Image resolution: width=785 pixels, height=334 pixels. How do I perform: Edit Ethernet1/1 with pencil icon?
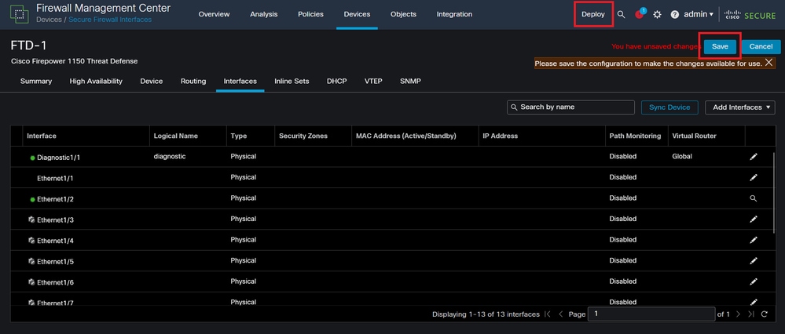tap(754, 177)
